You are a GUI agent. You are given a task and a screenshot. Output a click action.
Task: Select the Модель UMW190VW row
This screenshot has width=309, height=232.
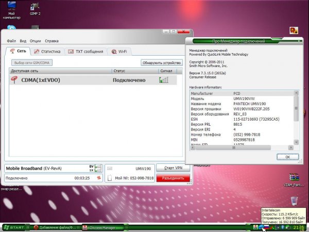point(242,98)
